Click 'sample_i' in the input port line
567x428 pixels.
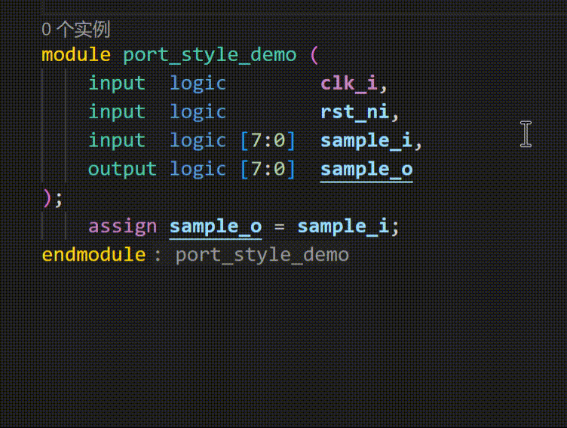coord(366,141)
